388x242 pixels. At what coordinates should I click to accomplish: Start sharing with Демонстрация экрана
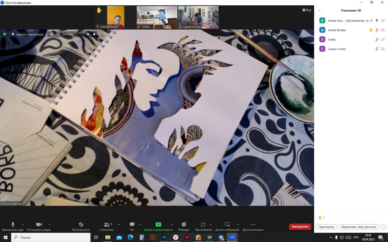[x=158, y=226]
